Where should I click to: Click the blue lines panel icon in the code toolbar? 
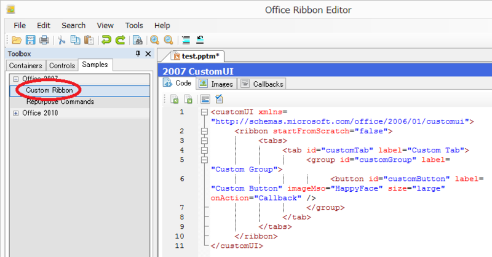(205, 100)
